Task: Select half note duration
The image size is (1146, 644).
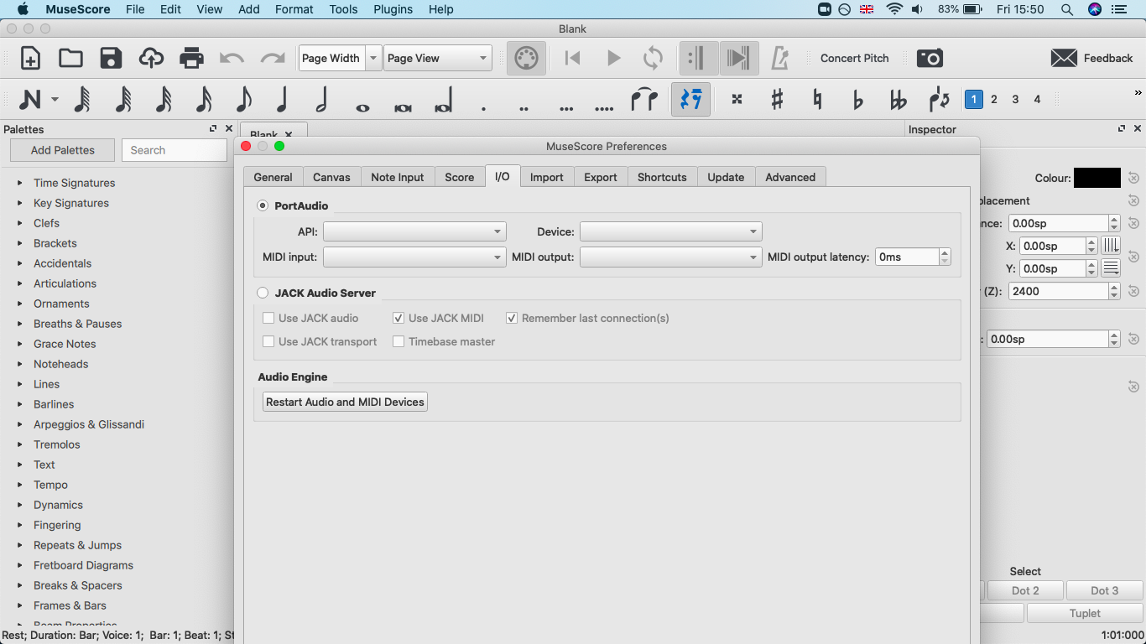Action: (321, 99)
